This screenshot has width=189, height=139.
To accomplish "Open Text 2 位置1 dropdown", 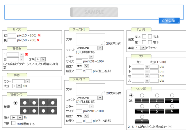I will [x=83, y=116].
